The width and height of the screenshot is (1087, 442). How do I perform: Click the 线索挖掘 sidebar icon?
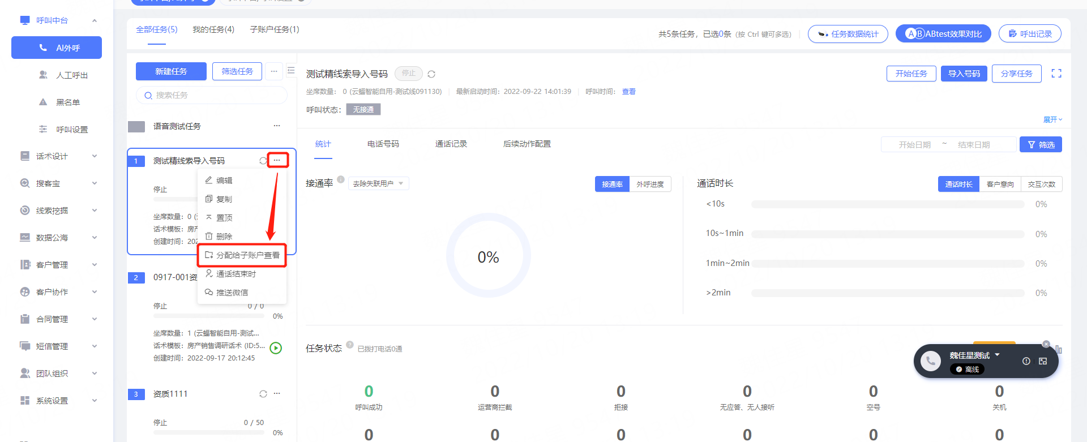(x=25, y=210)
